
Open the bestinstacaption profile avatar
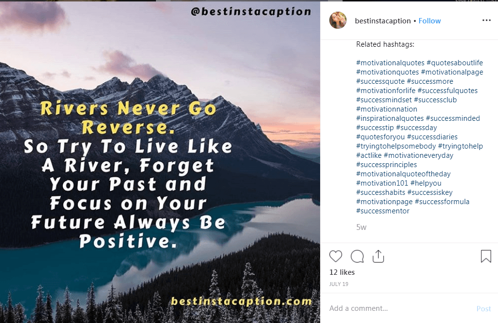338,20
